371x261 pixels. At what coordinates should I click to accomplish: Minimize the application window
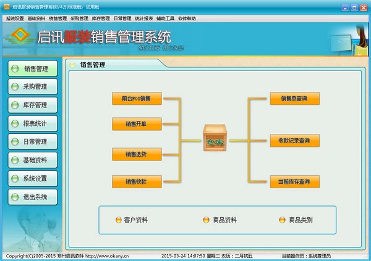click(x=345, y=7)
